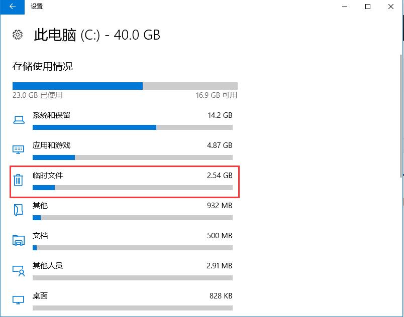The image size is (404, 317).
Task: Click the user monitor icon for 其他人员
Action: (19, 271)
